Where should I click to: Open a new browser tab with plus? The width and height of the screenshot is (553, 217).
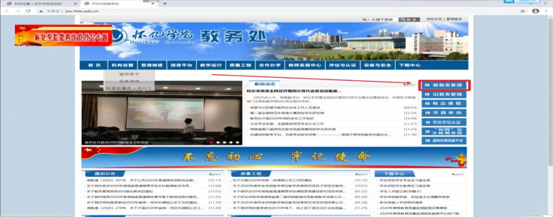[165, 4]
